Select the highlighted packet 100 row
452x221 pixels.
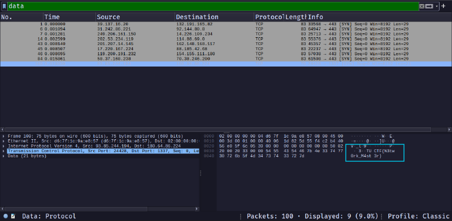(x=226, y=64)
